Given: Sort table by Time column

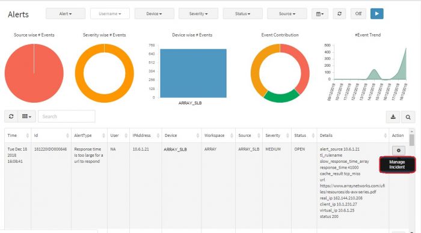Looking at the screenshot, I should 17,135.
